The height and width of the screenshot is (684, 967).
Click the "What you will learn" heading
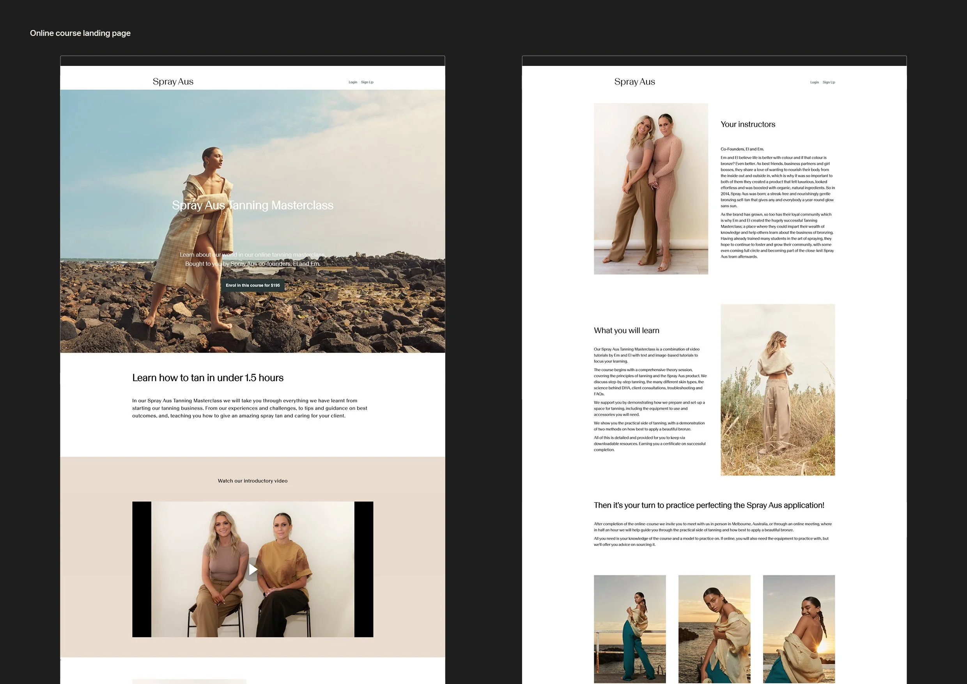coord(626,331)
